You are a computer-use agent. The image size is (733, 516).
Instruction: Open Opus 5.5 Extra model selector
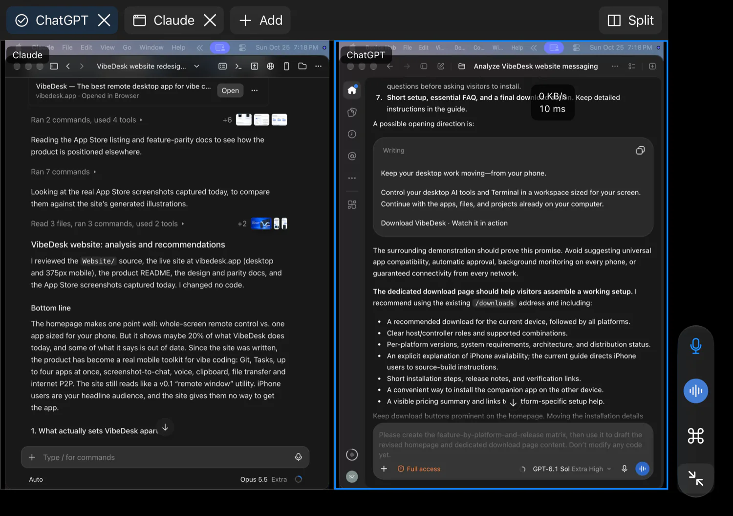point(263,479)
